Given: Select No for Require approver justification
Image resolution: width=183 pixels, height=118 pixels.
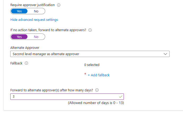Looking at the screenshot, I should pyautogui.click(x=36, y=11).
